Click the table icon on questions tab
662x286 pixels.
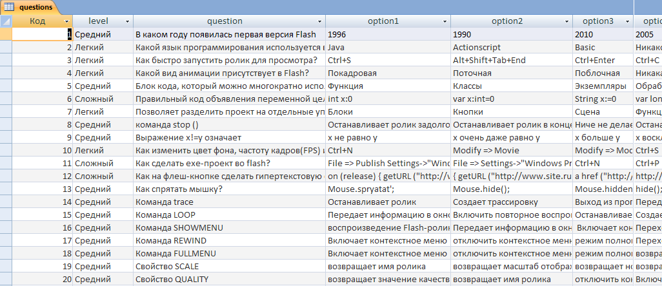[x=9, y=7]
